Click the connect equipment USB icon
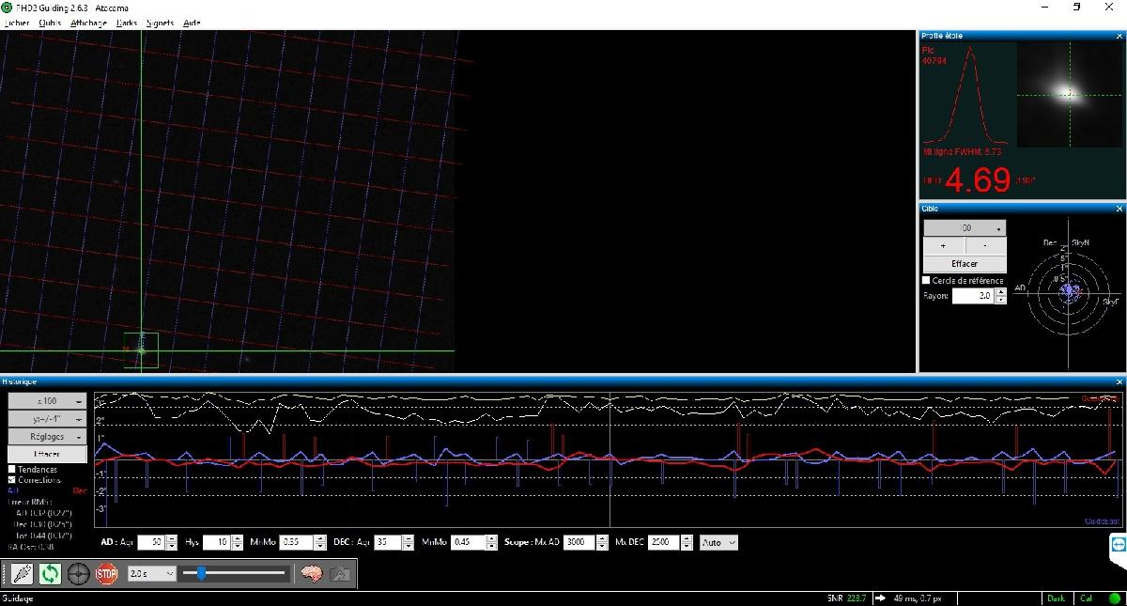The height and width of the screenshot is (606, 1127). point(23,573)
